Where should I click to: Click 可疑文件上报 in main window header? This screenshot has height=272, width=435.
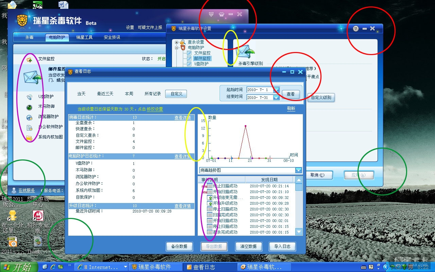pyautogui.click(x=150, y=28)
